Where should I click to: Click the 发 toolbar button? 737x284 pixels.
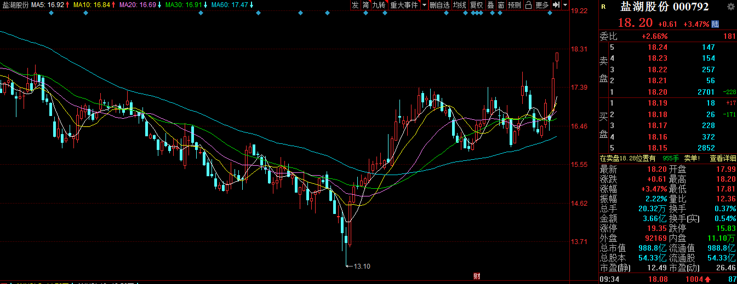pos(355,5)
